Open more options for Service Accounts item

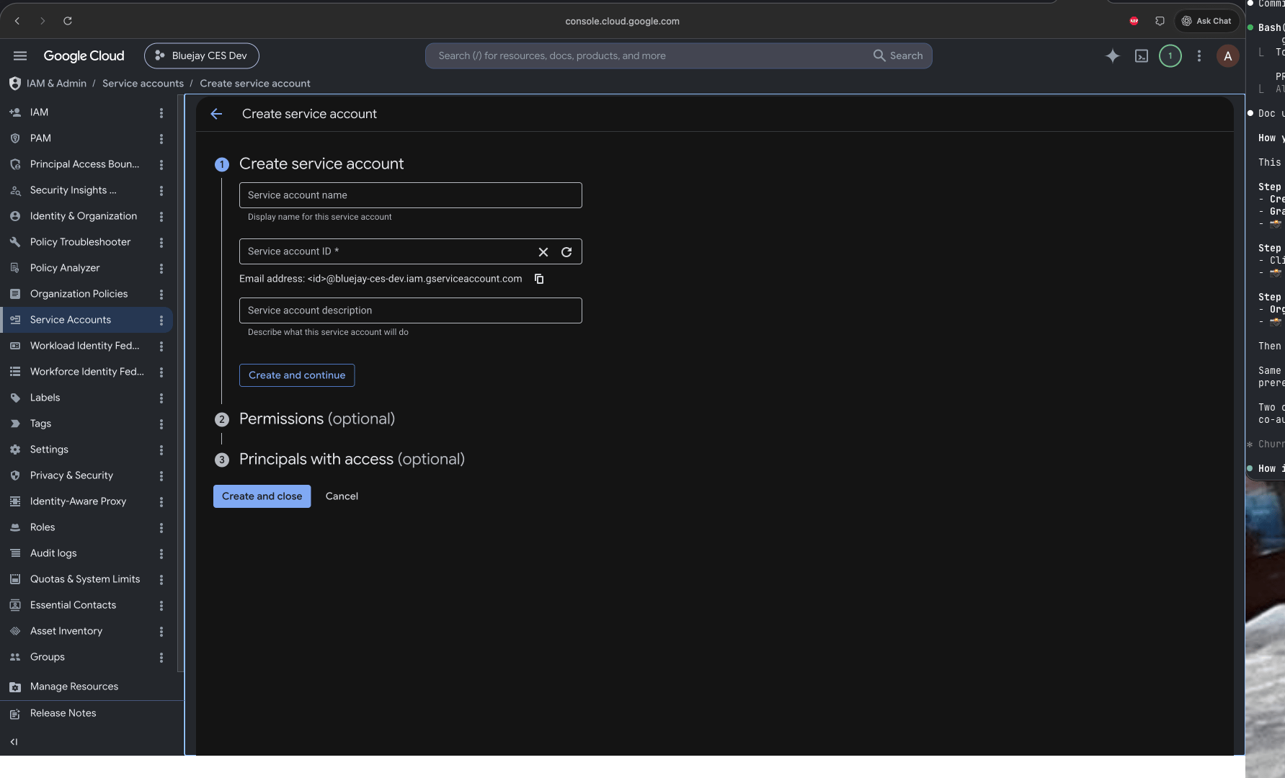(x=161, y=320)
